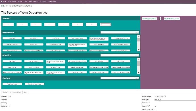The width and height of the screenshot is (196, 111).
Task: Switch to the Notes tab
Action: pos(25,92)
